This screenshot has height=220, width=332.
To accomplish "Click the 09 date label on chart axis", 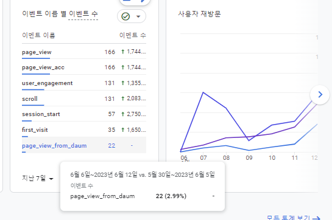I will point(249,158).
